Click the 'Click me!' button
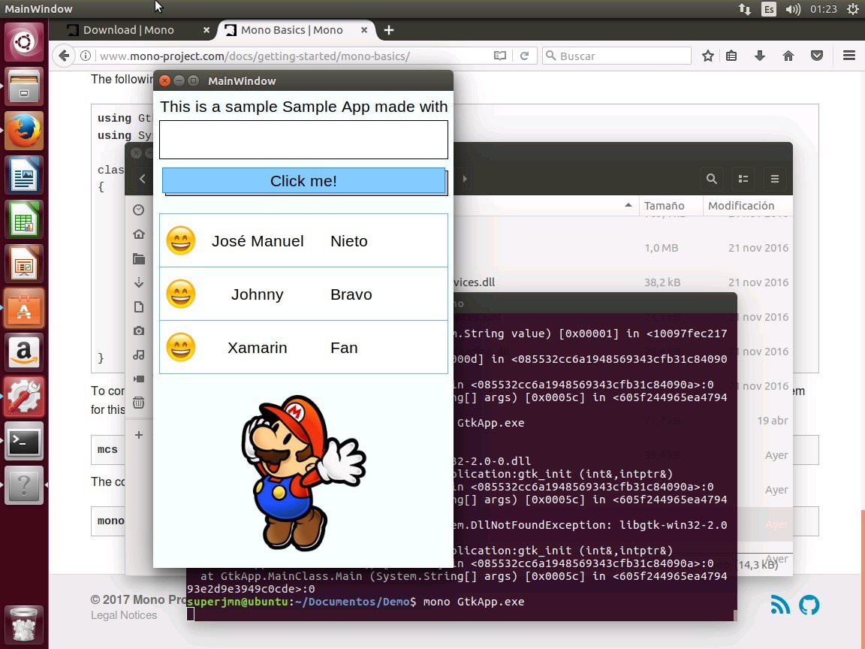 point(303,181)
